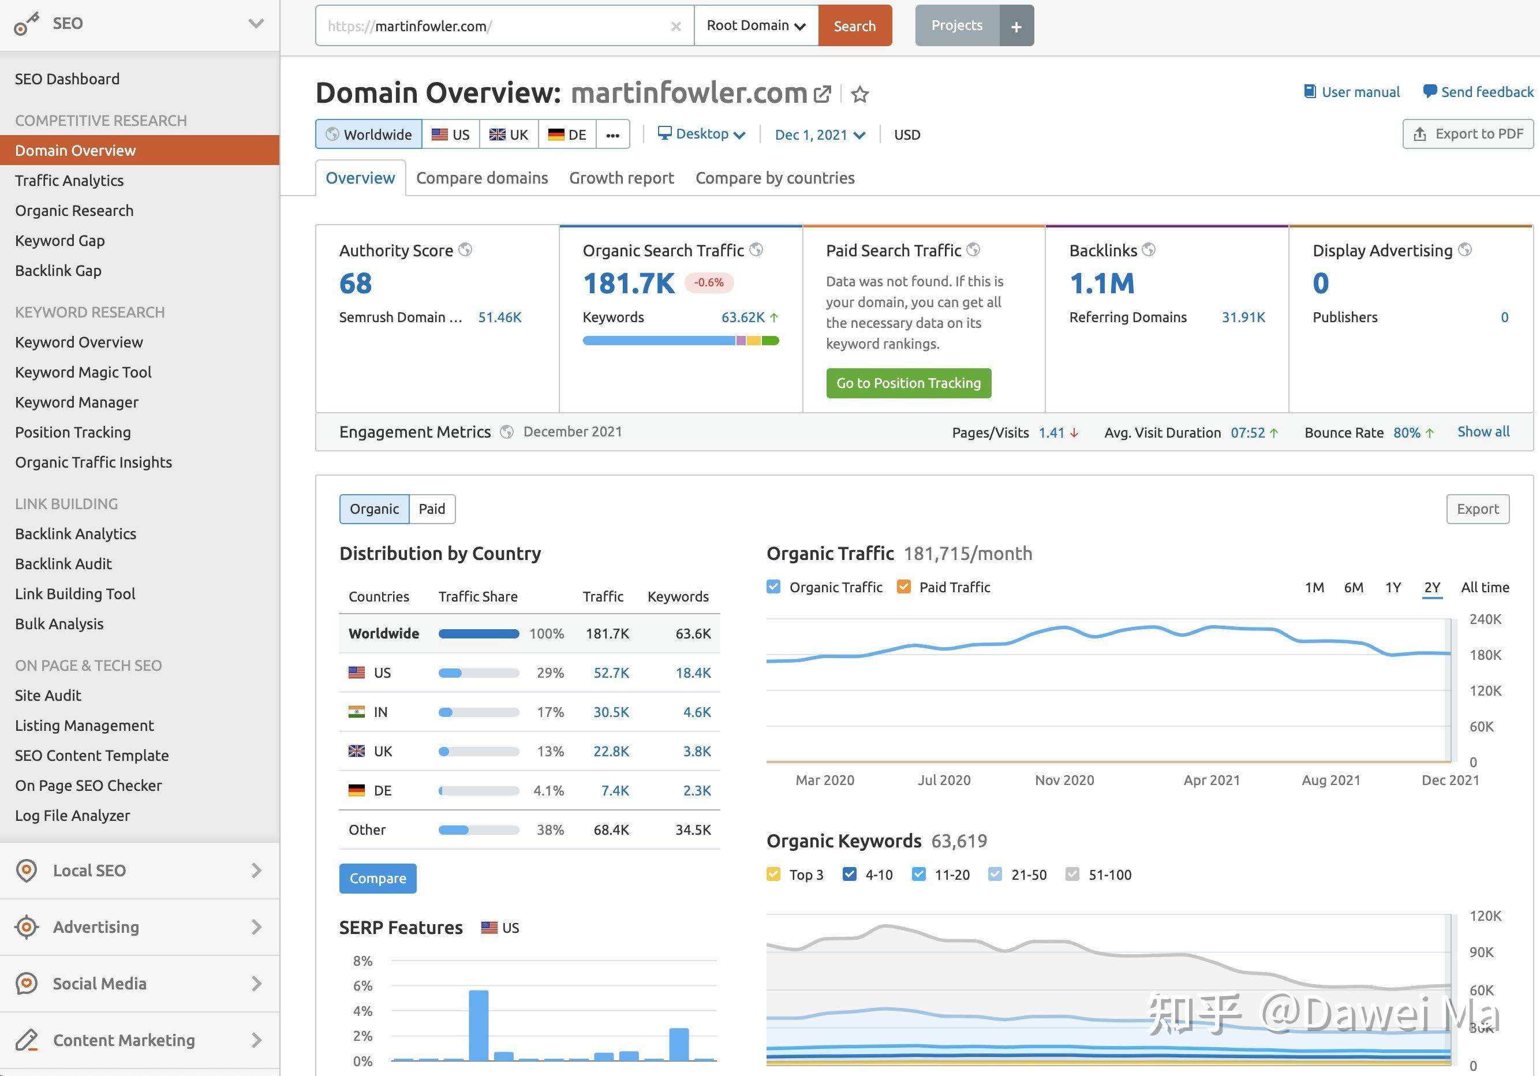Click the Worldwide traffic share bar
This screenshot has width=1540, height=1076.
(479, 634)
